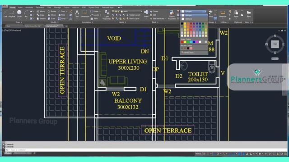Click the Linear dimension tool
289x162 pixels.
pyautogui.click(x=94, y=11)
